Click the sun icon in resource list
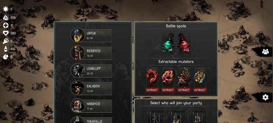Screen dimensions: 273x123 (x=6, y=9)
